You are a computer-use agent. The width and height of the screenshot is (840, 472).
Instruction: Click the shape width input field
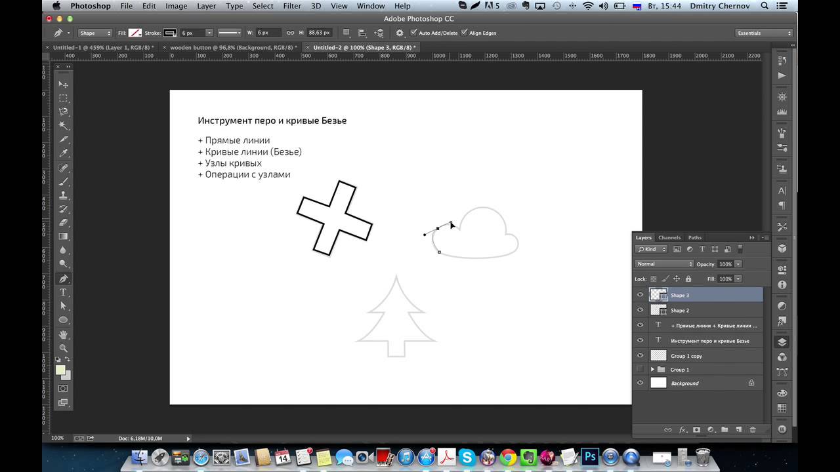[x=268, y=33]
